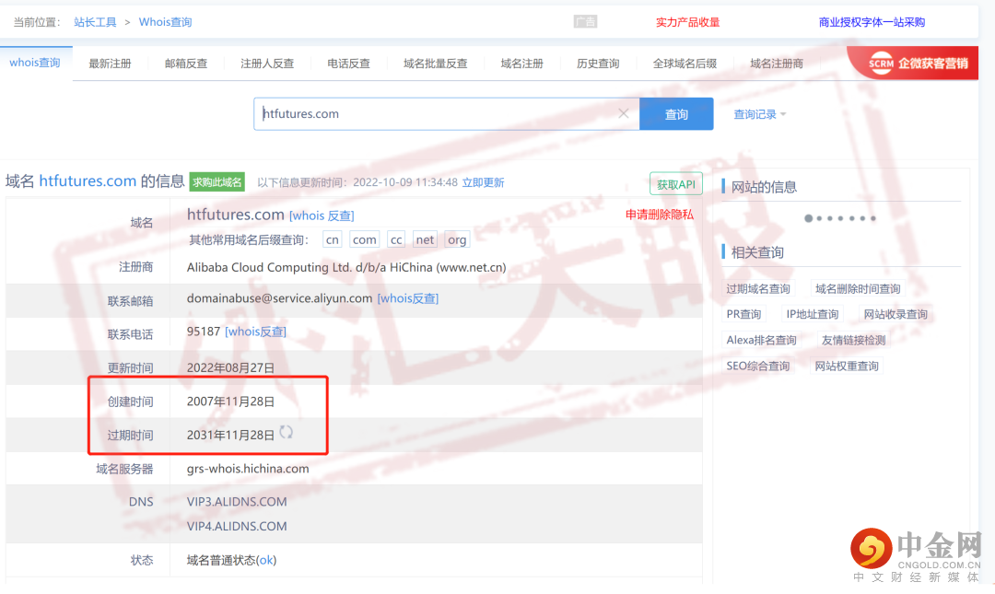Select the cc suffix option
This screenshot has width=995, height=594.
396,239
